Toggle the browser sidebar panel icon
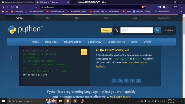Viewport: 185px width, 104px height. click(169, 7)
